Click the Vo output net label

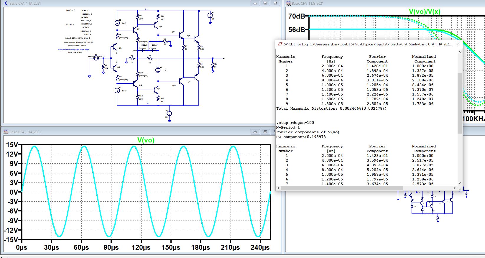point(224,58)
